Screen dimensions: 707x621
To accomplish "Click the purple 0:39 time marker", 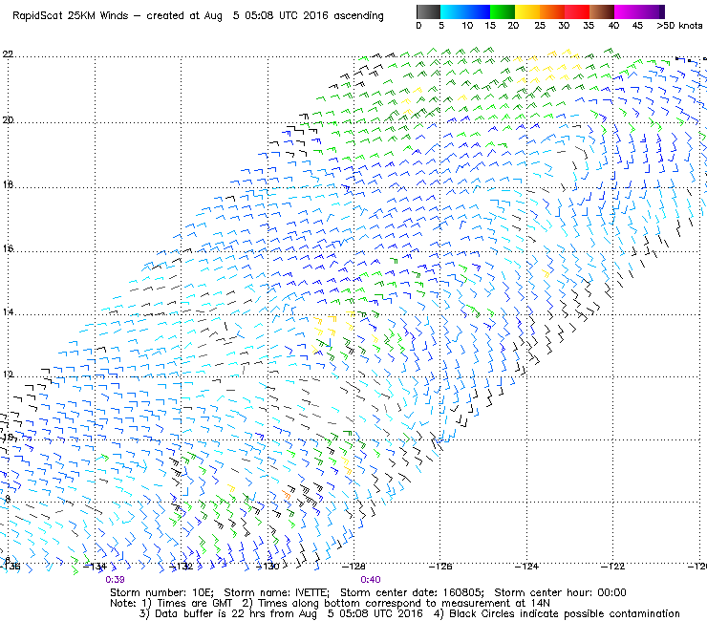I will click(x=115, y=580).
